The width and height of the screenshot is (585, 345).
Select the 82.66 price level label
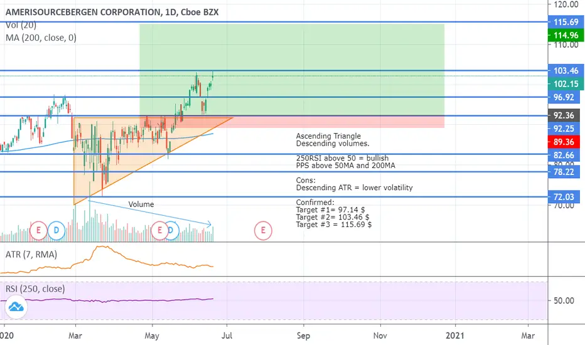[564, 155]
